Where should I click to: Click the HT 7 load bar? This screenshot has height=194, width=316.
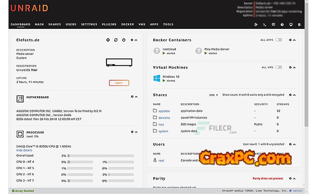pos(121,181)
